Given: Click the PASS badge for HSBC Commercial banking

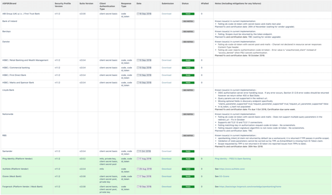Looking at the screenshot, I should (188, 68).
